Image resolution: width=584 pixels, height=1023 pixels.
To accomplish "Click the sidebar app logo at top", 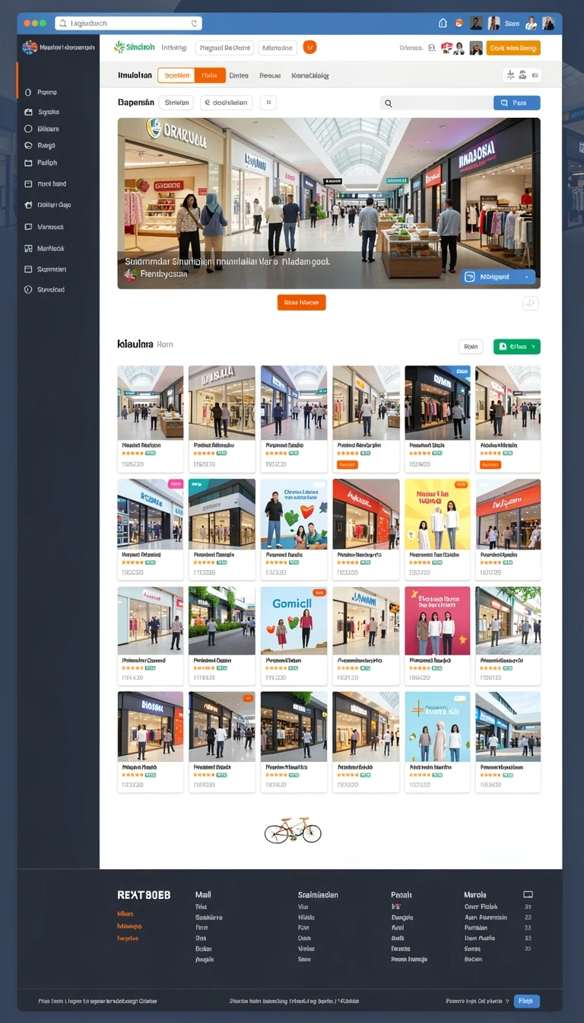I will pos(30,47).
